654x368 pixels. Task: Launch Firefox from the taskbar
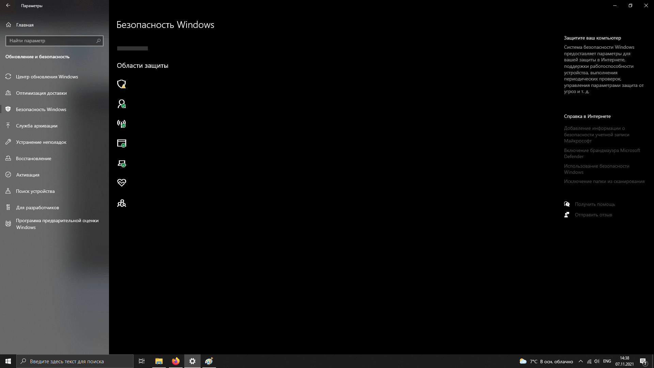click(175, 361)
